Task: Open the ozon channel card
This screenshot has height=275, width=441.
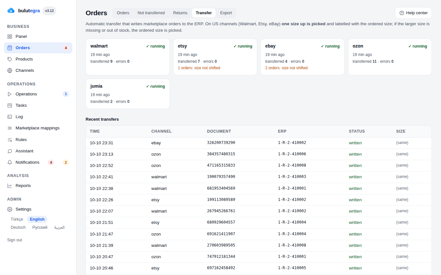Action: pos(390,57)
